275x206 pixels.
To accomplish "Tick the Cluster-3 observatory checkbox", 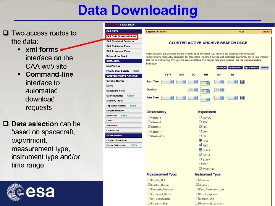I will pos(149,127).
